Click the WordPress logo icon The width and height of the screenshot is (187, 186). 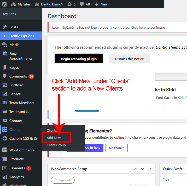pos(5,4)
